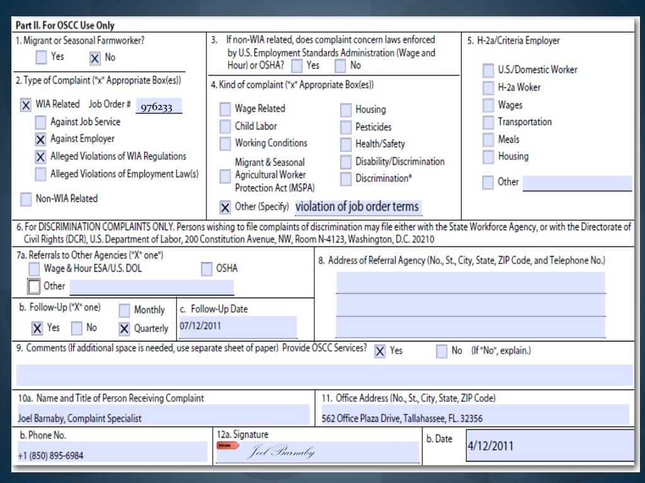Check Wage & Hour ESA/U.S. DOL referral
This screenshot has height=483, width=645.
34,269
